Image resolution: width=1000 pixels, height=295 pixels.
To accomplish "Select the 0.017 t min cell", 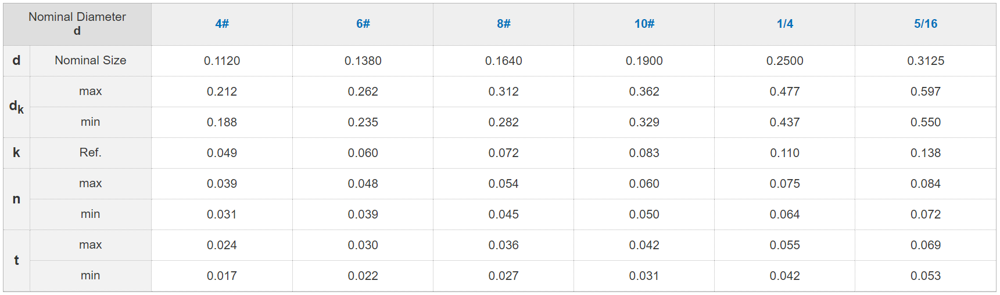I will click(222, 276).
